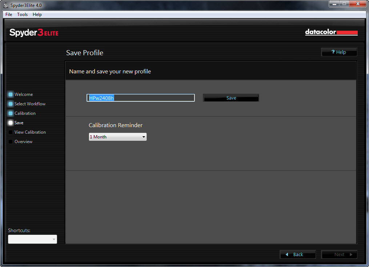Image resolution: width=369 pixels, height=267 pixels.
Task: Open the File menu
Action: tap(9, 15)
